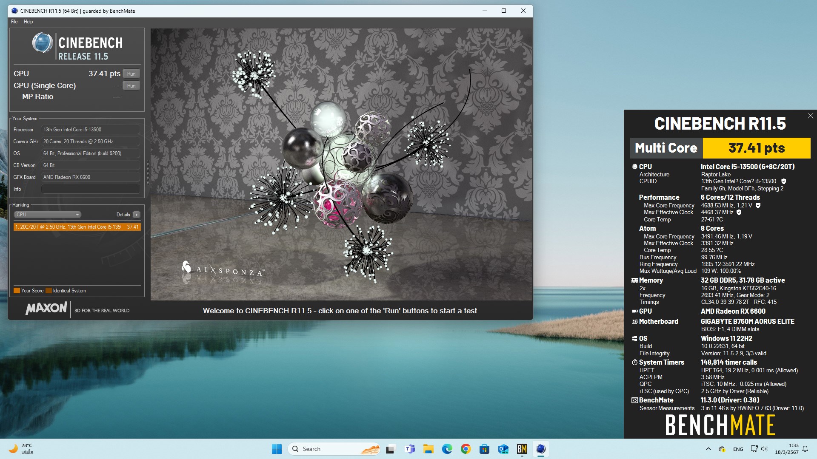Image resolution: width=817 pixels, height=459 pixels.
Task: Open Microsoft Store from the taskbar
Action: tap(484, 449)
